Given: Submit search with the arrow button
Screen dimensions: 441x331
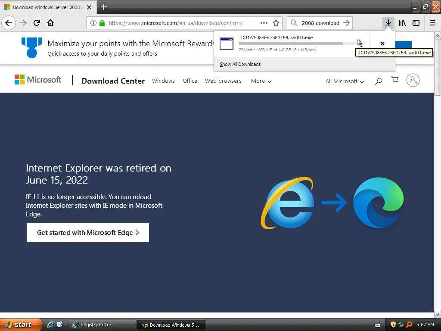Looking at the screenshot, I should 346,23.
